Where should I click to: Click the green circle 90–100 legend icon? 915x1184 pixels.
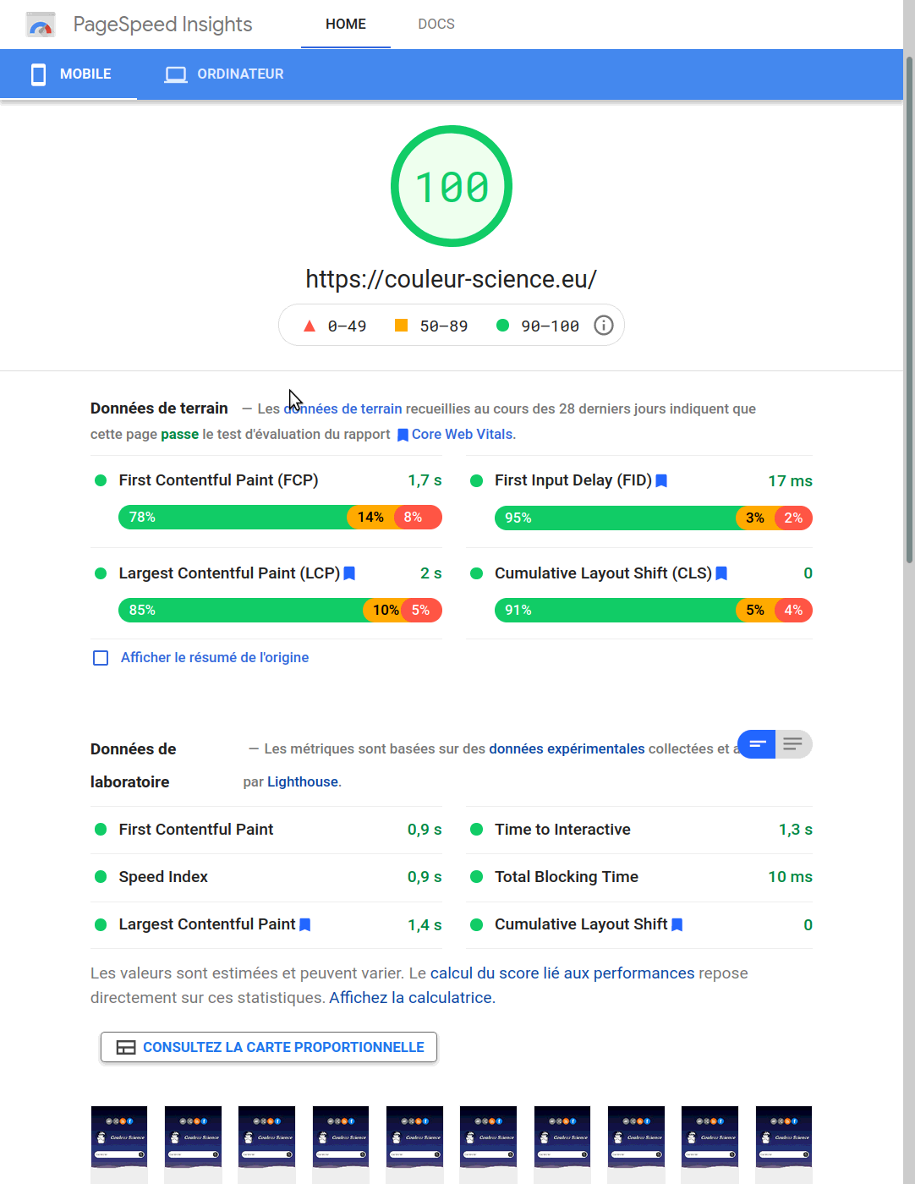[x=502, y=326]
